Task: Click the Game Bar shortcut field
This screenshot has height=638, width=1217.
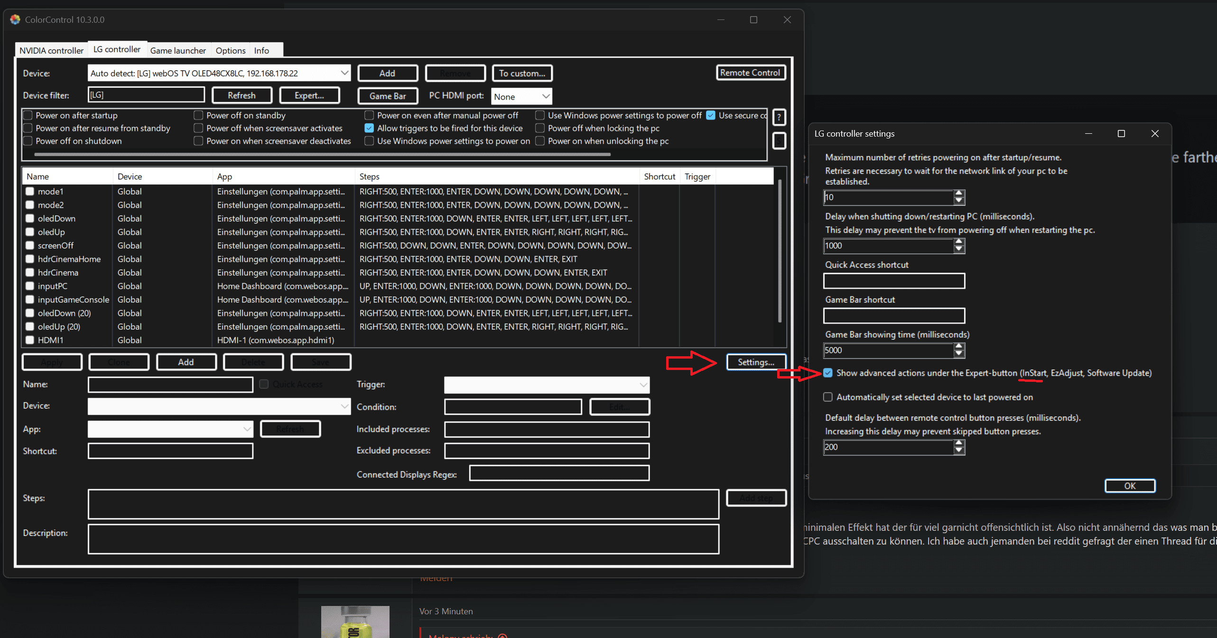Action: [x=894, y=315]
